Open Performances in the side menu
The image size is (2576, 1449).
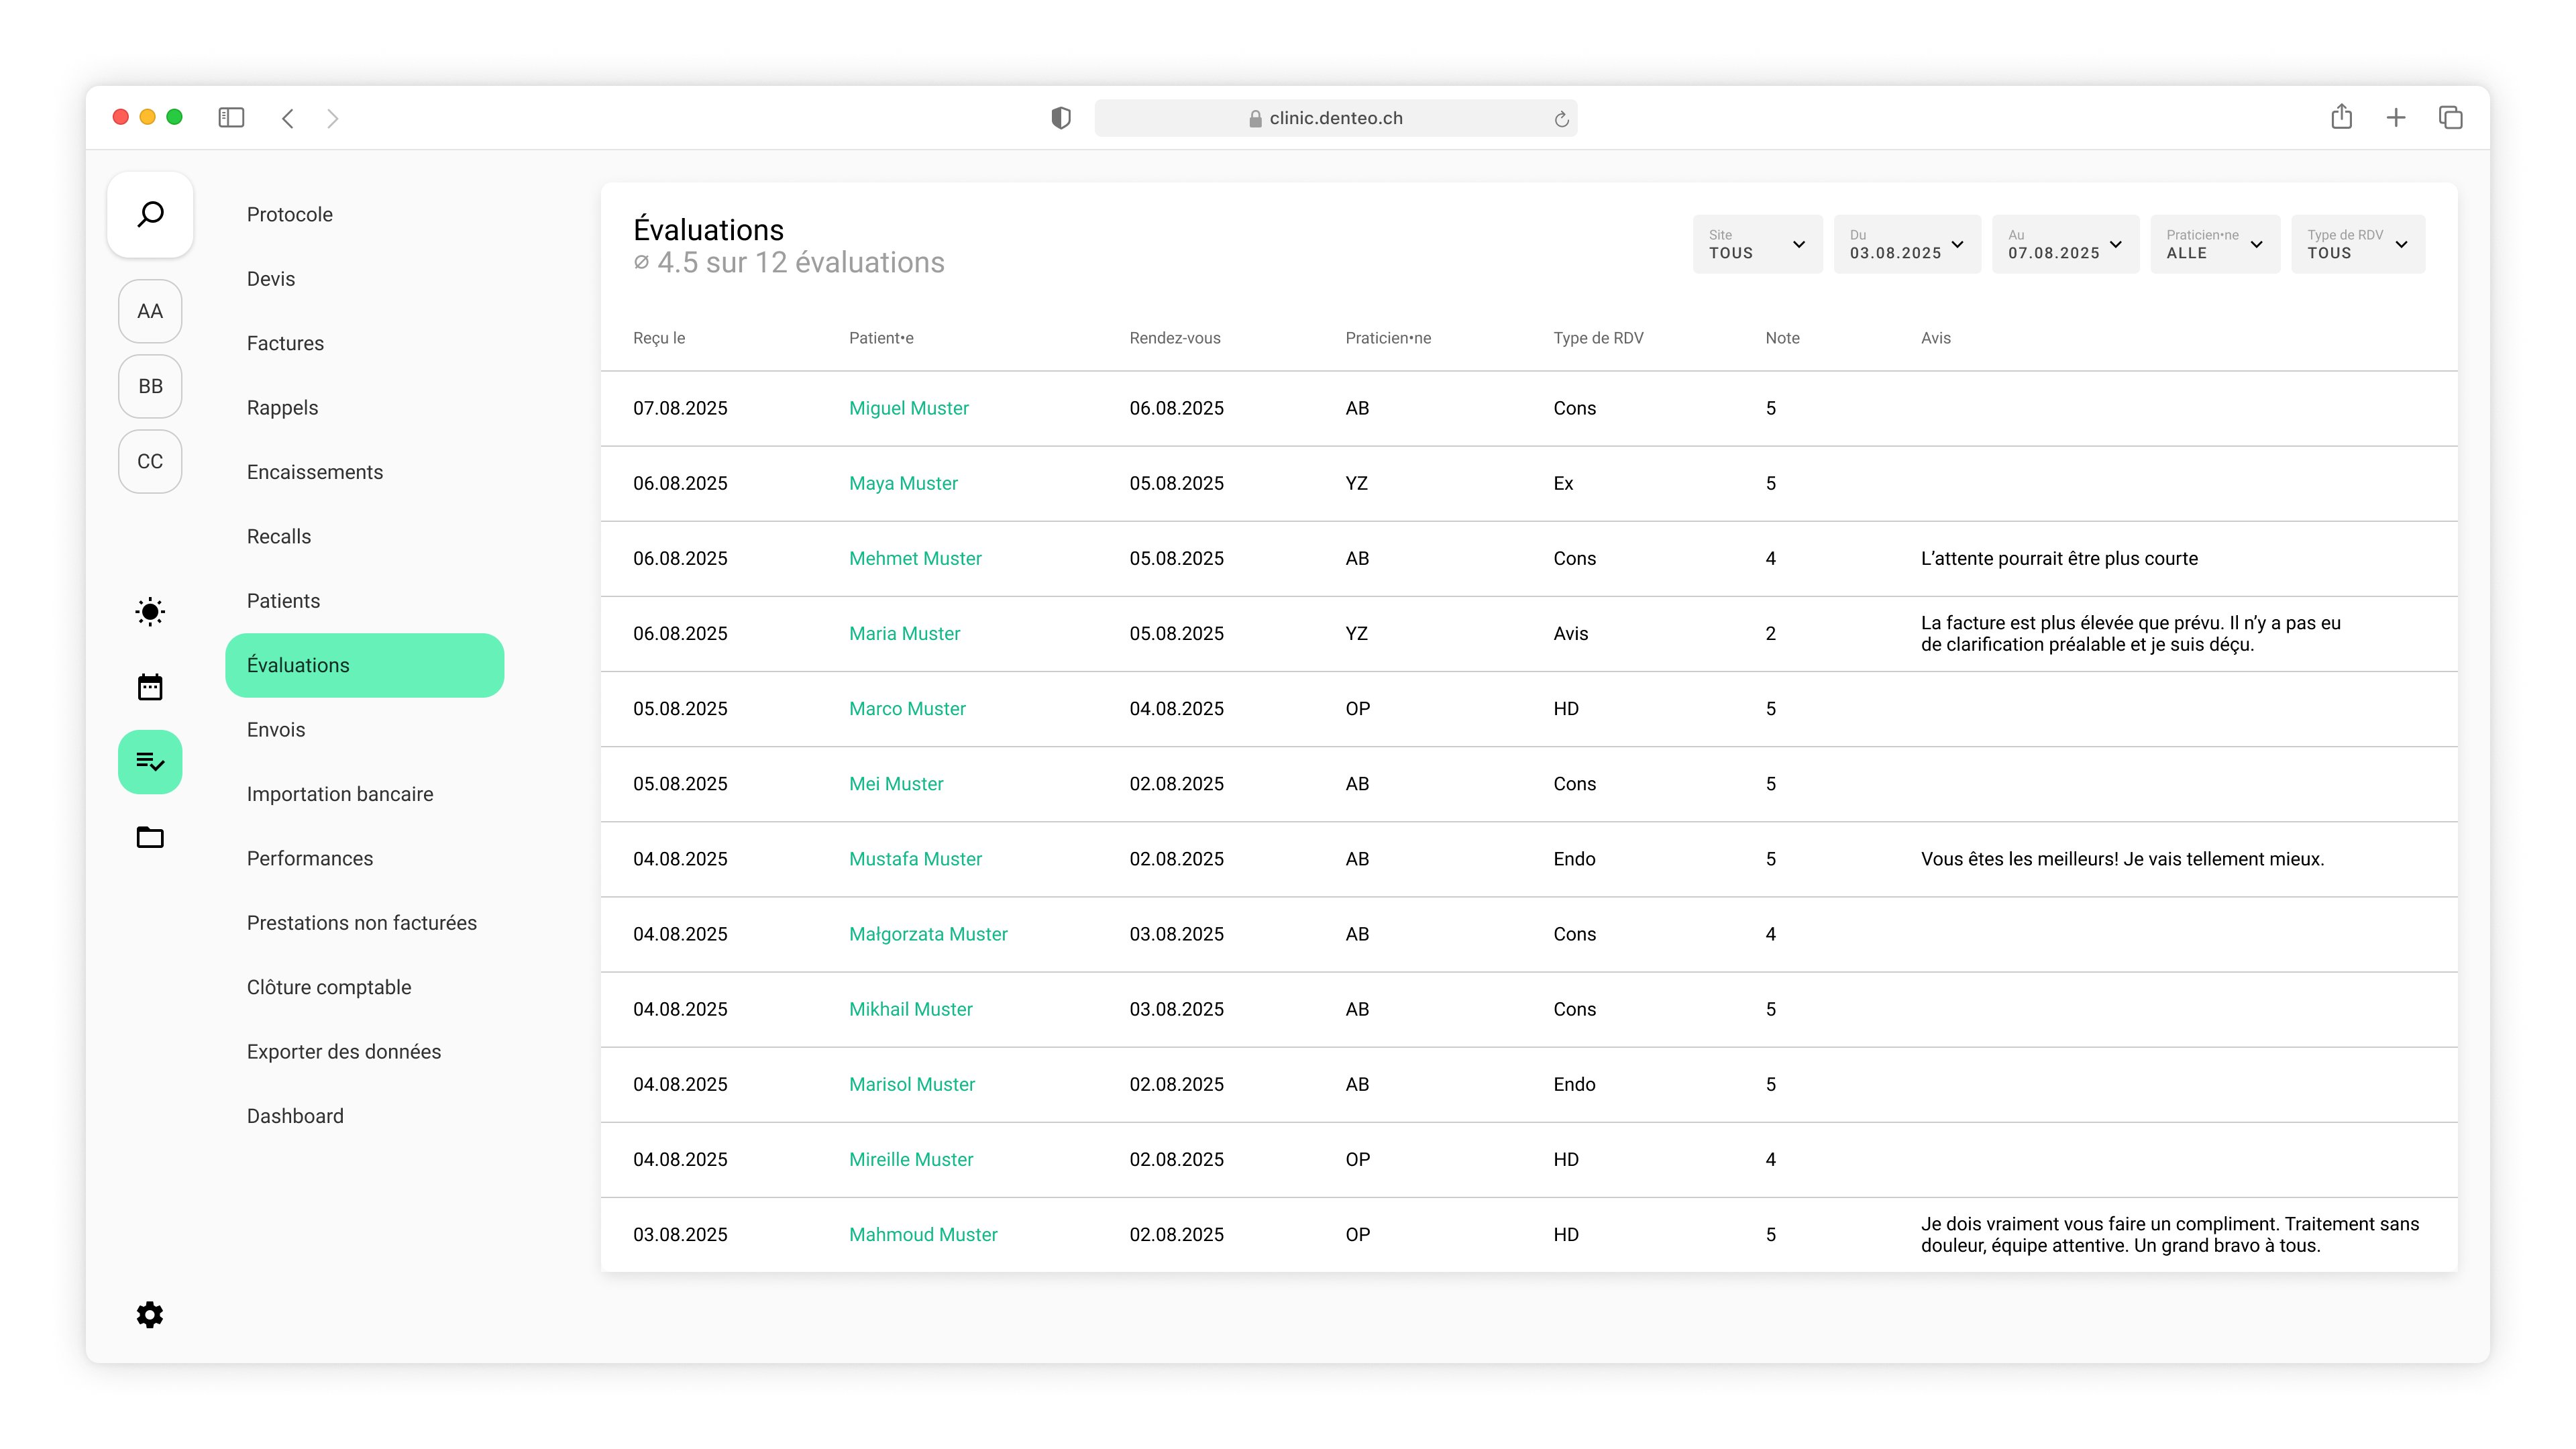tap(310, 858)
